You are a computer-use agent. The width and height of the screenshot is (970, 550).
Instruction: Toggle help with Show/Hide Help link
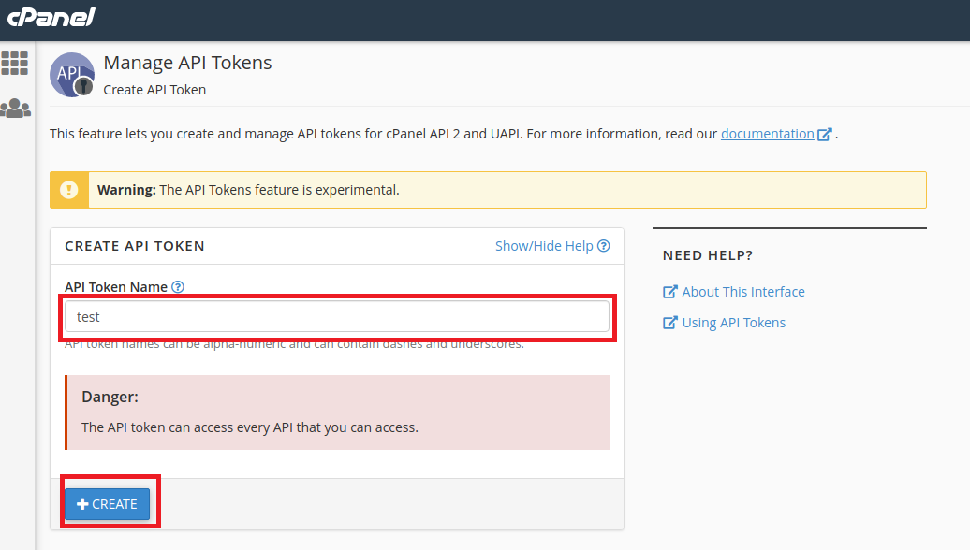(544, 246)
